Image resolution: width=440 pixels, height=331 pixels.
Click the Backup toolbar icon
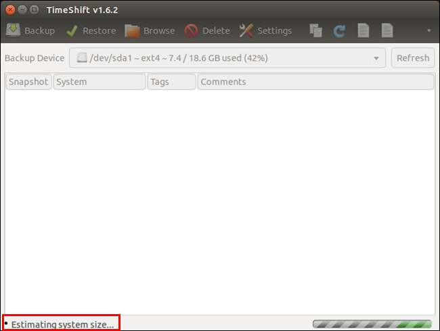pyautogui.click(x=13, y=30)
